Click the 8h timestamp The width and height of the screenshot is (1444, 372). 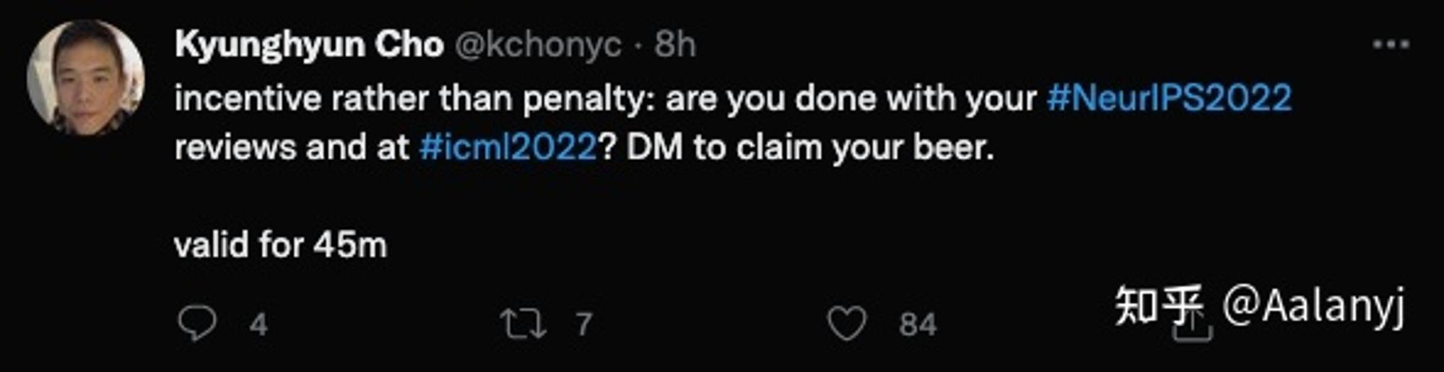pos(675,45)
